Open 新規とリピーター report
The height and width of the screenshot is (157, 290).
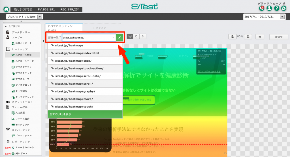coord(23,43)
